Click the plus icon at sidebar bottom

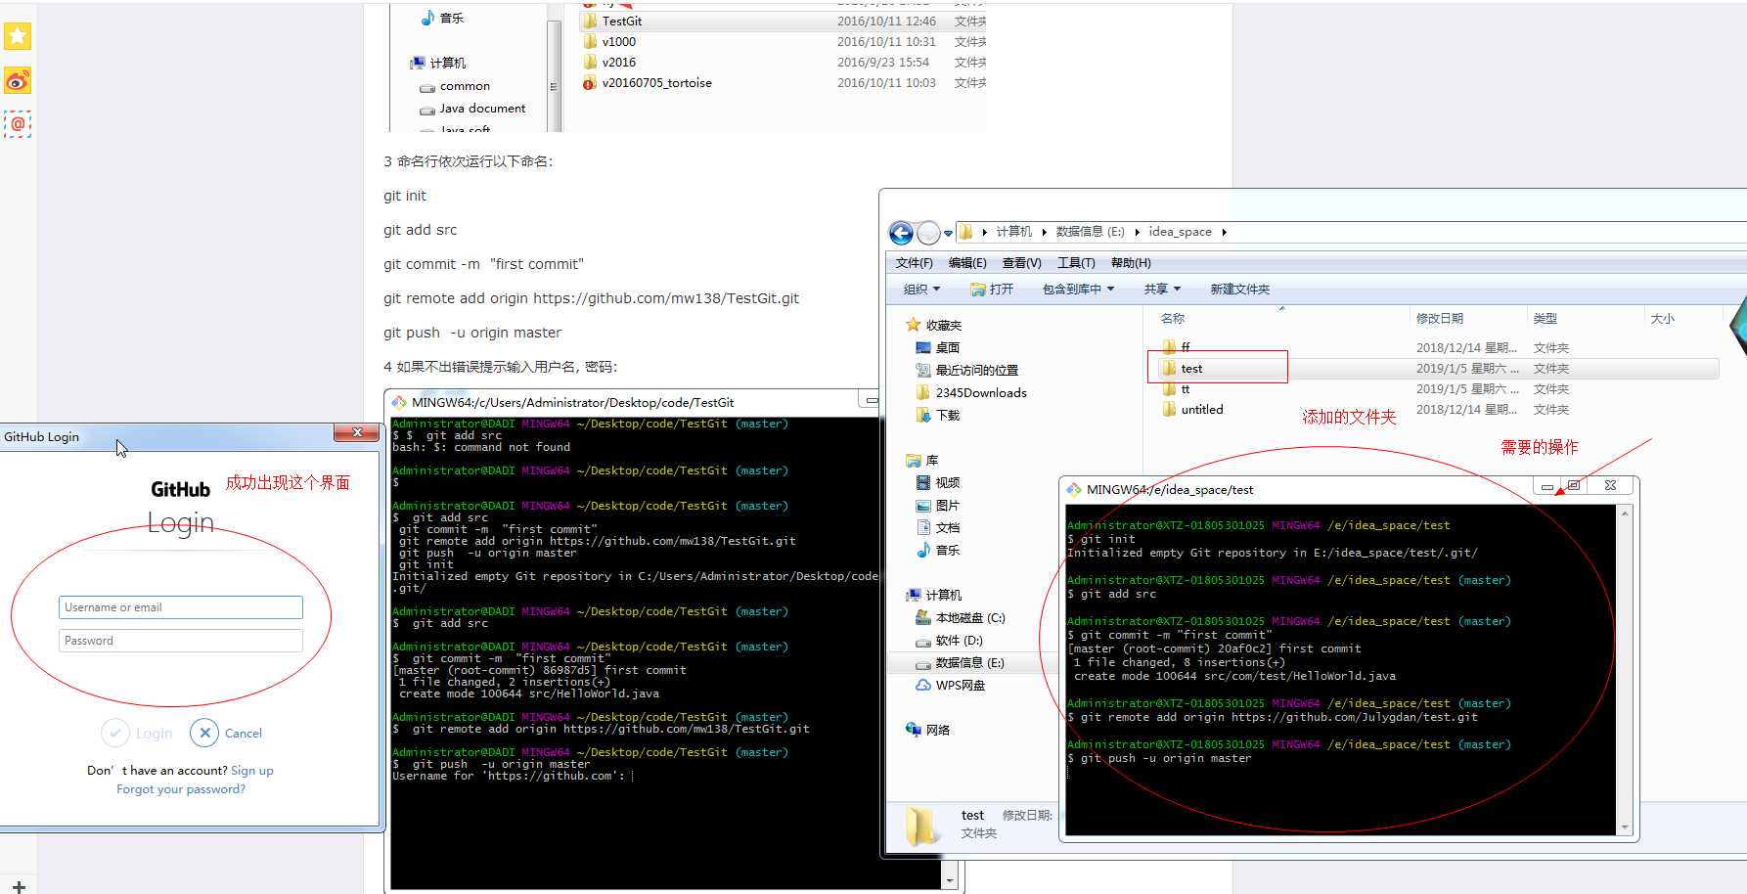click(x=19, y=887)
